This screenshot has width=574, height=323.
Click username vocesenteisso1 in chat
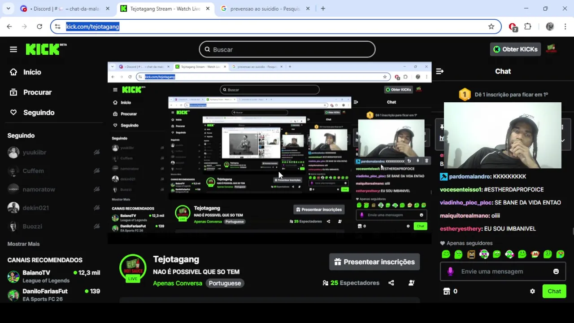[461, 190]
